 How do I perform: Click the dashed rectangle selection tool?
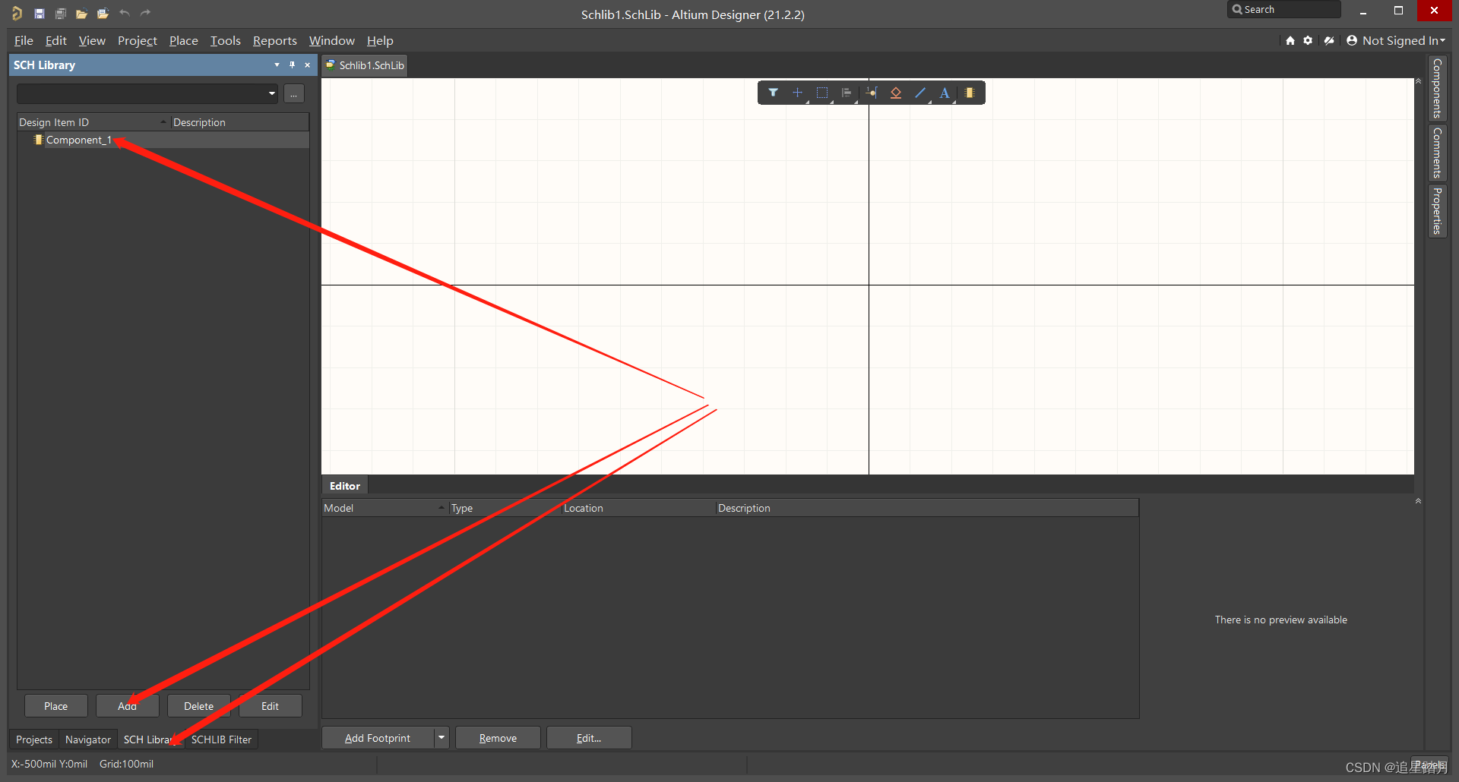(x=822, y=93)
